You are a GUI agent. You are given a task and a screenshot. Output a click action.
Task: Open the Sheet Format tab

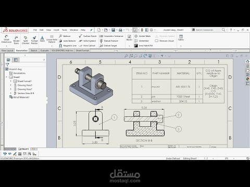click(82, 50)
